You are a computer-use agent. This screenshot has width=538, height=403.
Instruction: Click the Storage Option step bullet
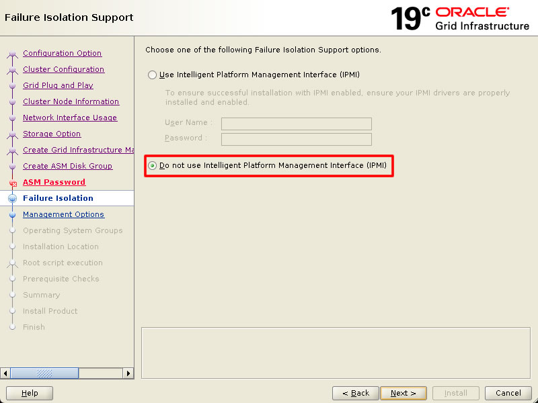pyautogui.click(x=12, y=134)
